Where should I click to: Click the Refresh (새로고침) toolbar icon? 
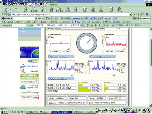pyautogui.click(x=34, y=10)
